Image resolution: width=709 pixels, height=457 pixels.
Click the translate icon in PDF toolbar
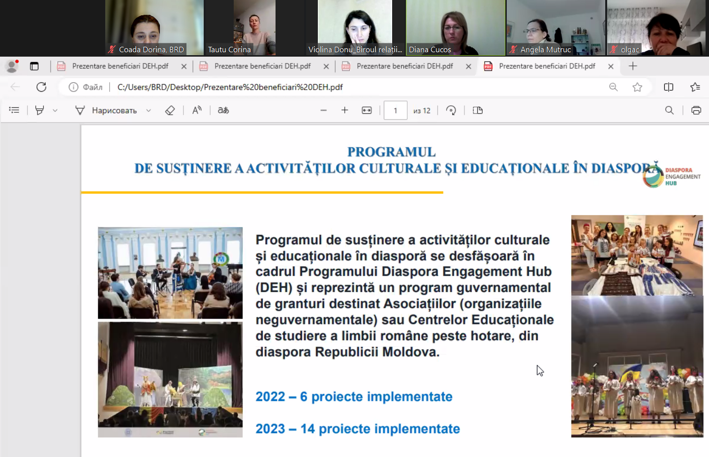[223, 110]
